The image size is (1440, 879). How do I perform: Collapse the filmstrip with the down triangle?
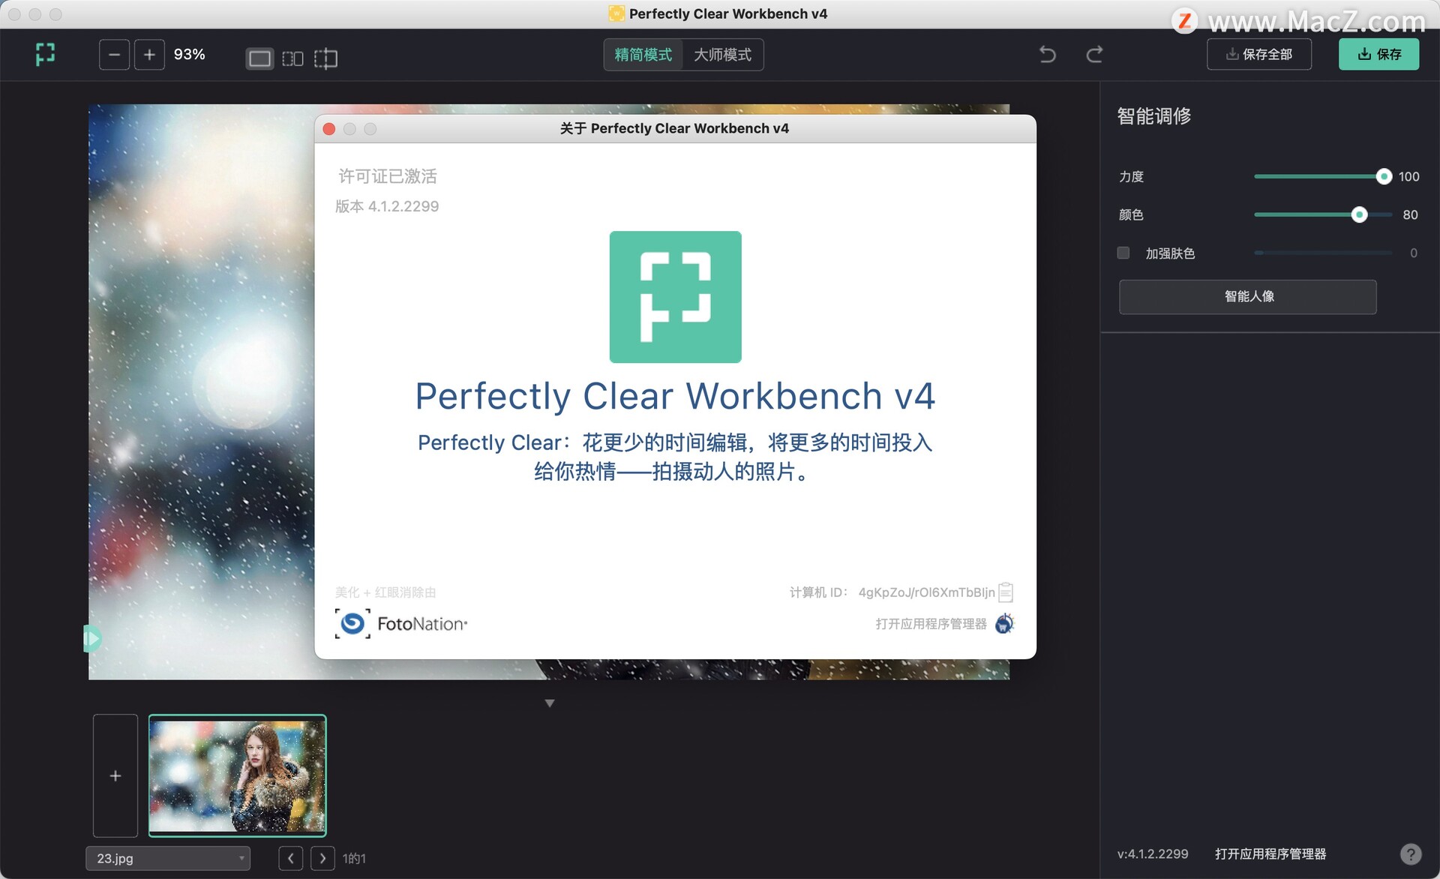(550, 703)
